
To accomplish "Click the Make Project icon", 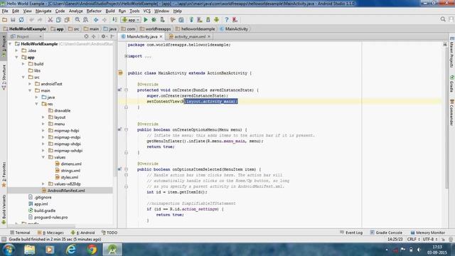I will click(x=114, y=20).
